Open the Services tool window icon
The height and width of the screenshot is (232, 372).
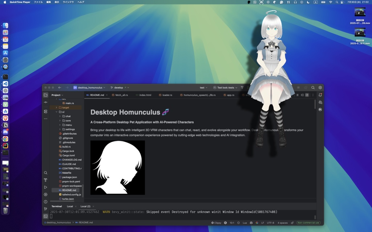(x=46, y=195)
